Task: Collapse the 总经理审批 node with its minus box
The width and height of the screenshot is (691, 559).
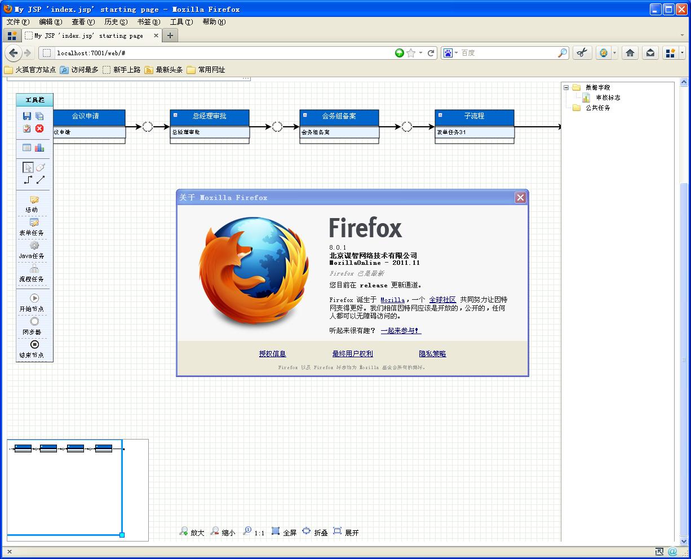Action: (175, 115)
